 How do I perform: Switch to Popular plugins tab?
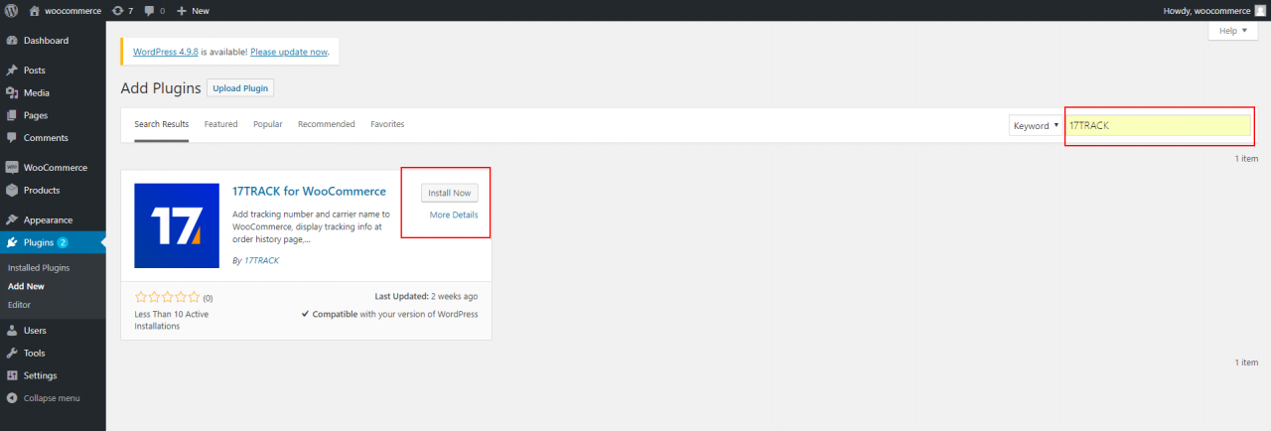coord(268,124)
